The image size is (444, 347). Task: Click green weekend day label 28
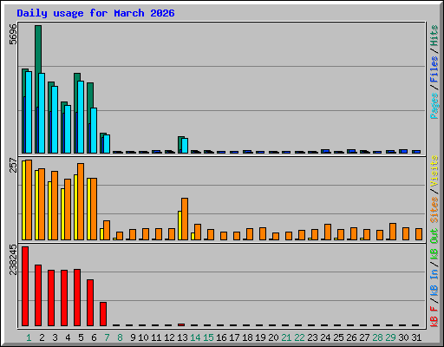click(377, 337)
